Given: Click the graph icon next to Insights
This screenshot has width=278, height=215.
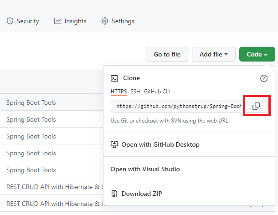Looking at the screenshot, I should pyautogui.click(x=57, y=21).
